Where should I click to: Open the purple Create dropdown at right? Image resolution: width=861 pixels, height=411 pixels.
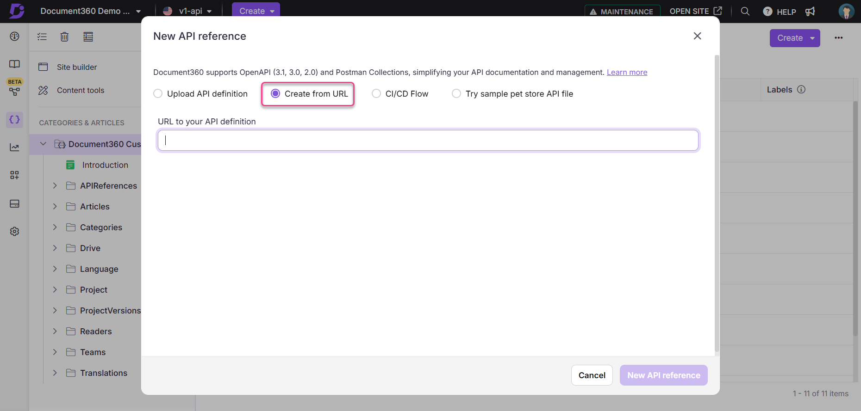pos(795,38)
